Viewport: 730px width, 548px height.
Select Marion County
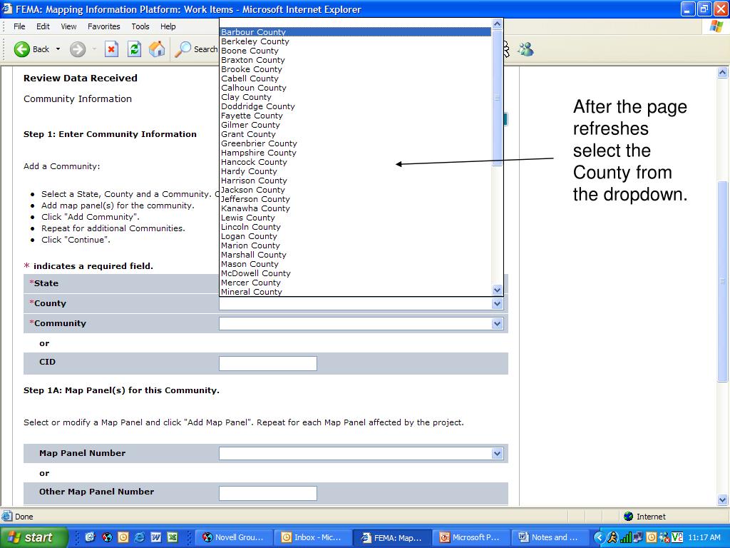[356, 245]
